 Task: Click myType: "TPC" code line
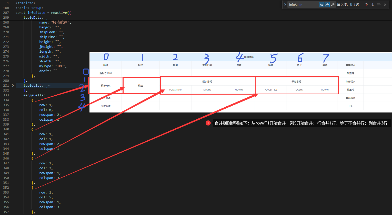click(x=53, y=66)
